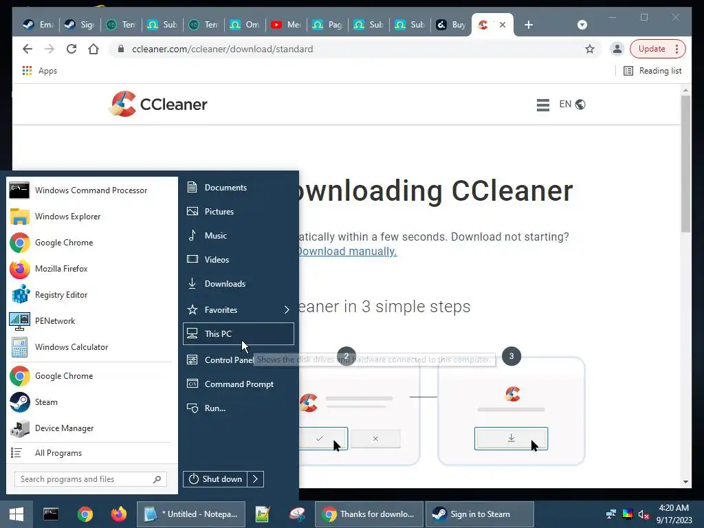Open Downloads folder in Start menu
The width and height of the screenshot is (704, 528).
pos(239,284)
